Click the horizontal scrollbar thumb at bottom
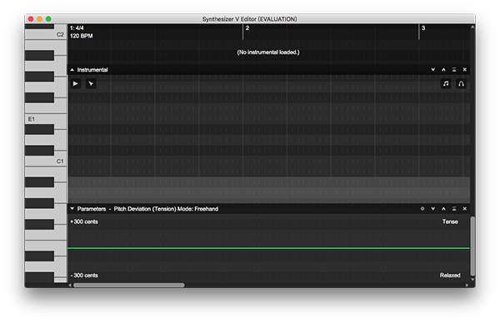This screenshot has height=323, width=500. click(x=129, y=285)
